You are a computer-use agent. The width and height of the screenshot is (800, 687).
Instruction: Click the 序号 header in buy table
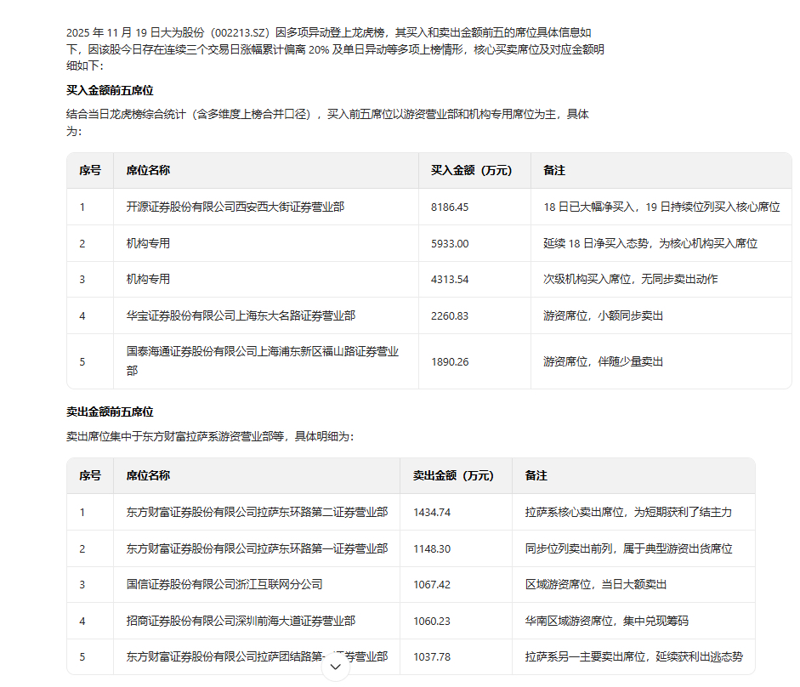(90, 170)
